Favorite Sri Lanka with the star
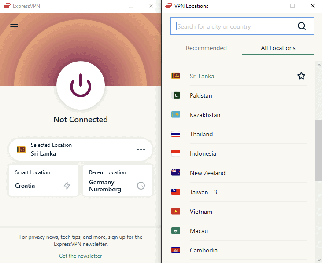The image size is (322, 263). pos(301,76)
